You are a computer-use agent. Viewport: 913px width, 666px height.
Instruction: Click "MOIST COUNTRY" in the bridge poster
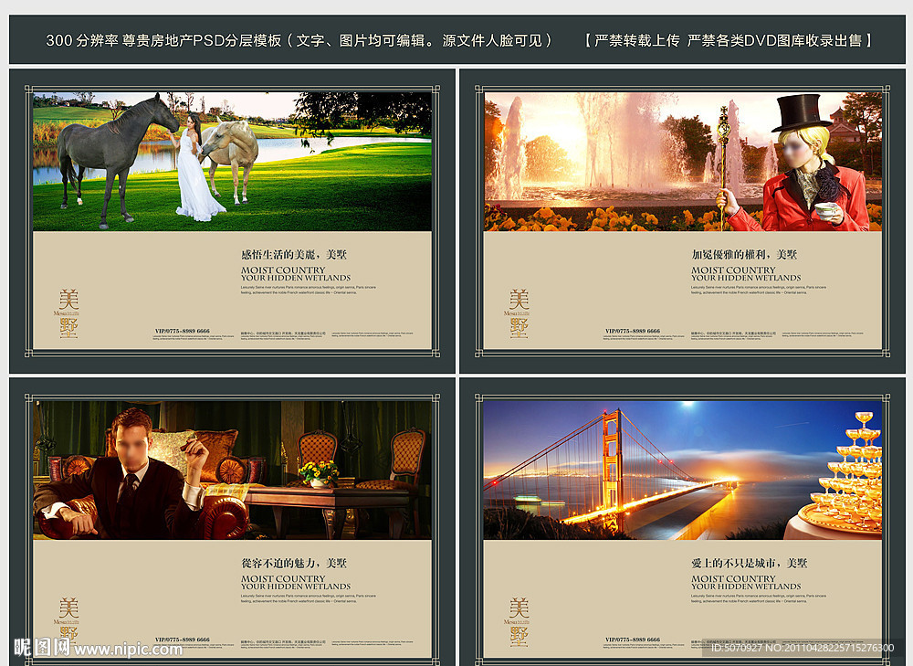(733, 578)
